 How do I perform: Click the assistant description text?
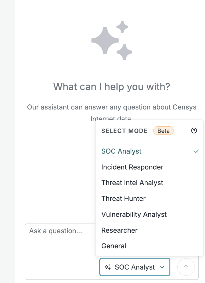point(112,111)
